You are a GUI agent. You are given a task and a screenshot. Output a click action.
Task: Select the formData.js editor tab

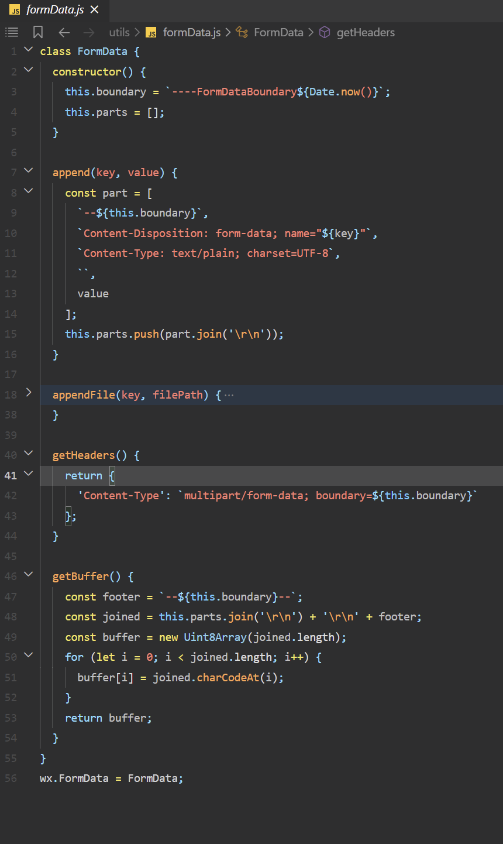tap(54, 10)
